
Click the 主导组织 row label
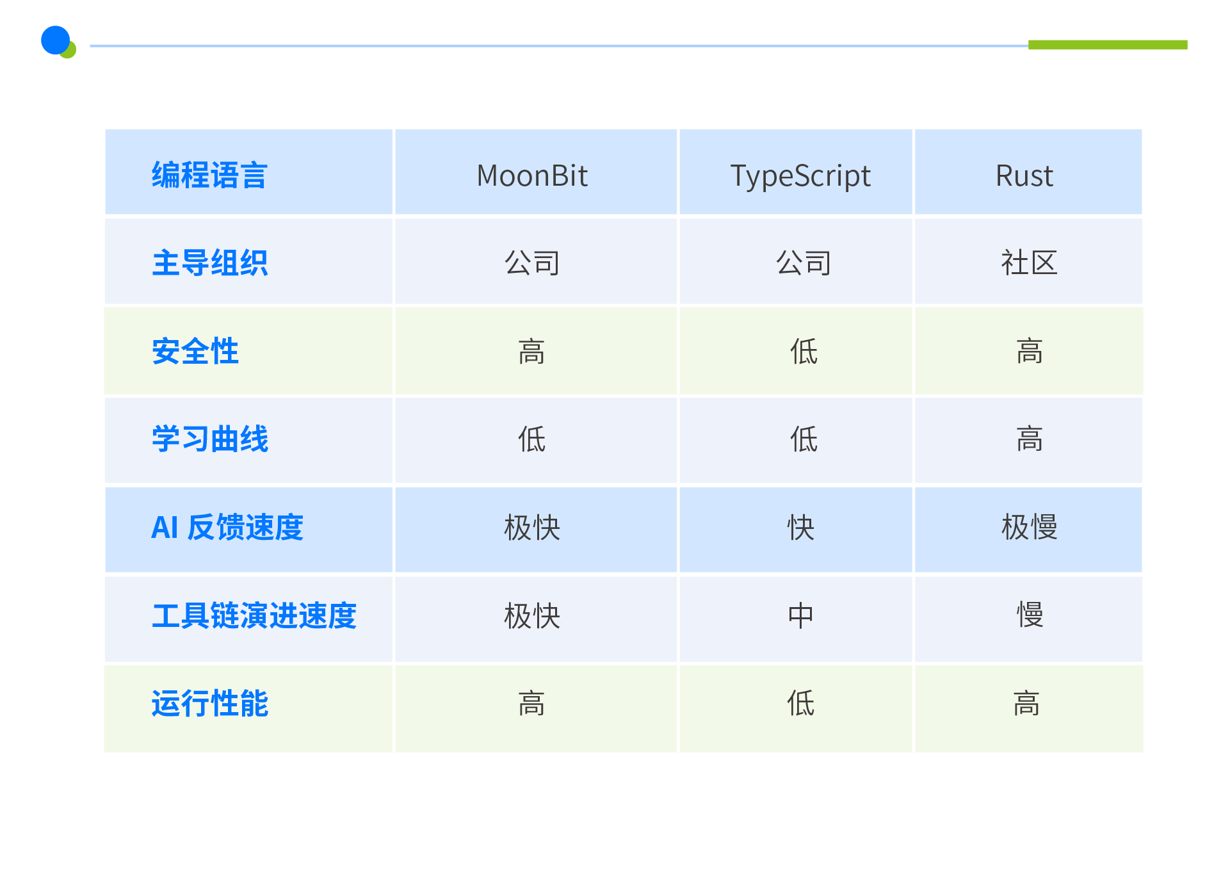209,263
